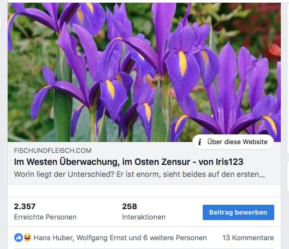Click the 'Interaktionen' label
This screenshot has width=289, height=249.
[144, 217]
